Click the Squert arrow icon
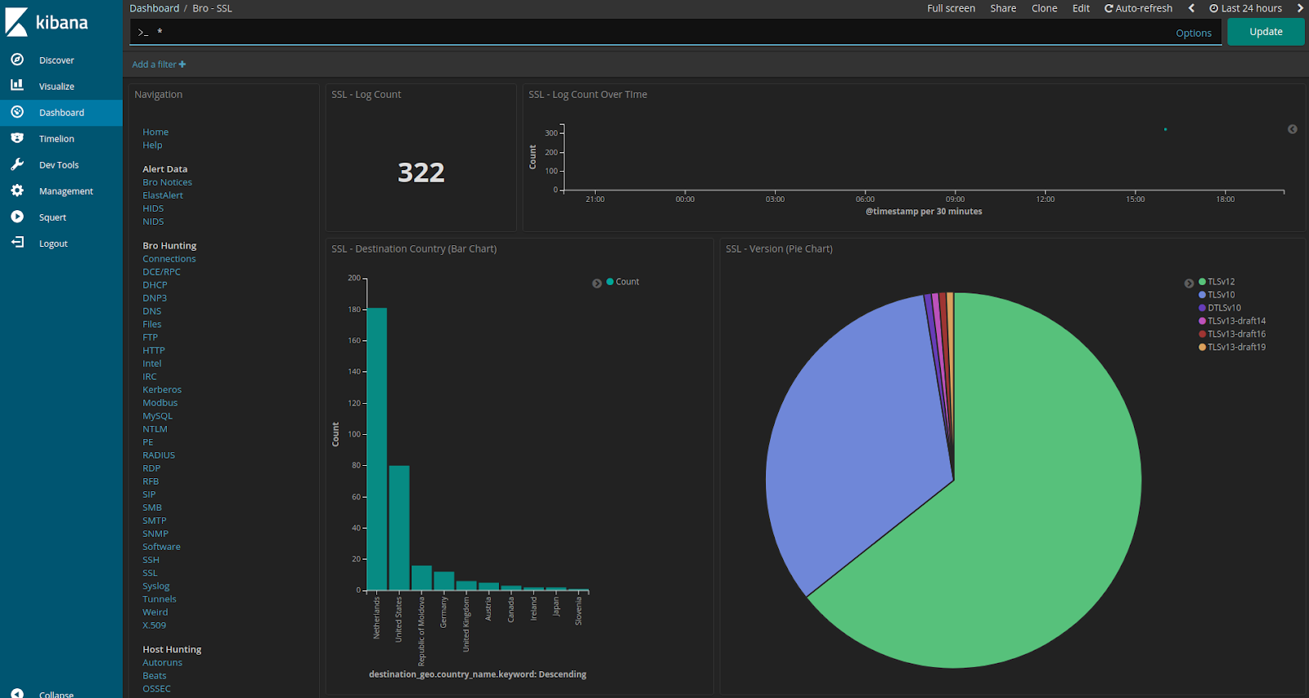1309x698 pixels. pyautogui.click(x=17, y=217)
